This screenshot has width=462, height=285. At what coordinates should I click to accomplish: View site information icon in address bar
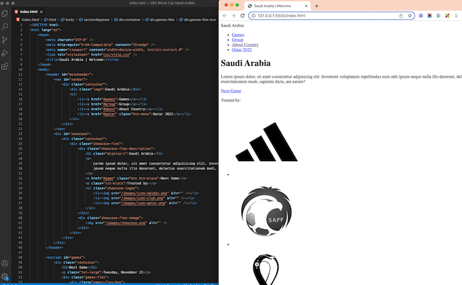coord(253,16)
